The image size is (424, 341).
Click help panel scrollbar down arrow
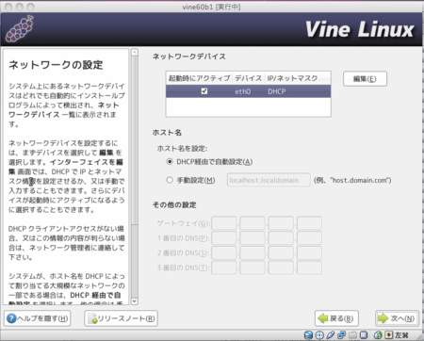pyautogui.click(x=135, y=301)
